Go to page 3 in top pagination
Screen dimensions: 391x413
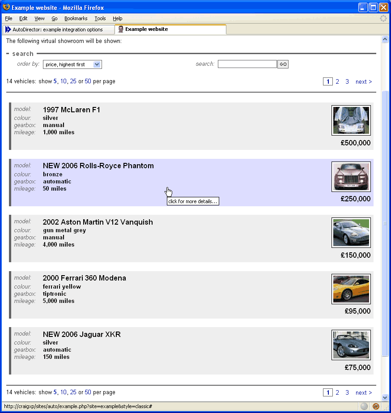[x=347, y=81]
